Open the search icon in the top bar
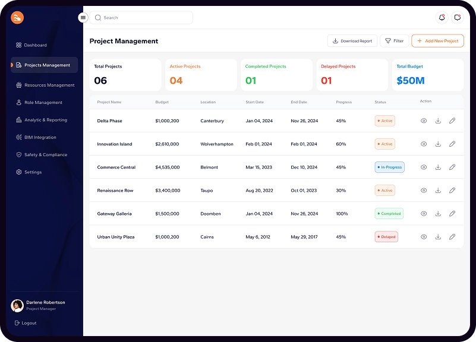 point(97,18)
